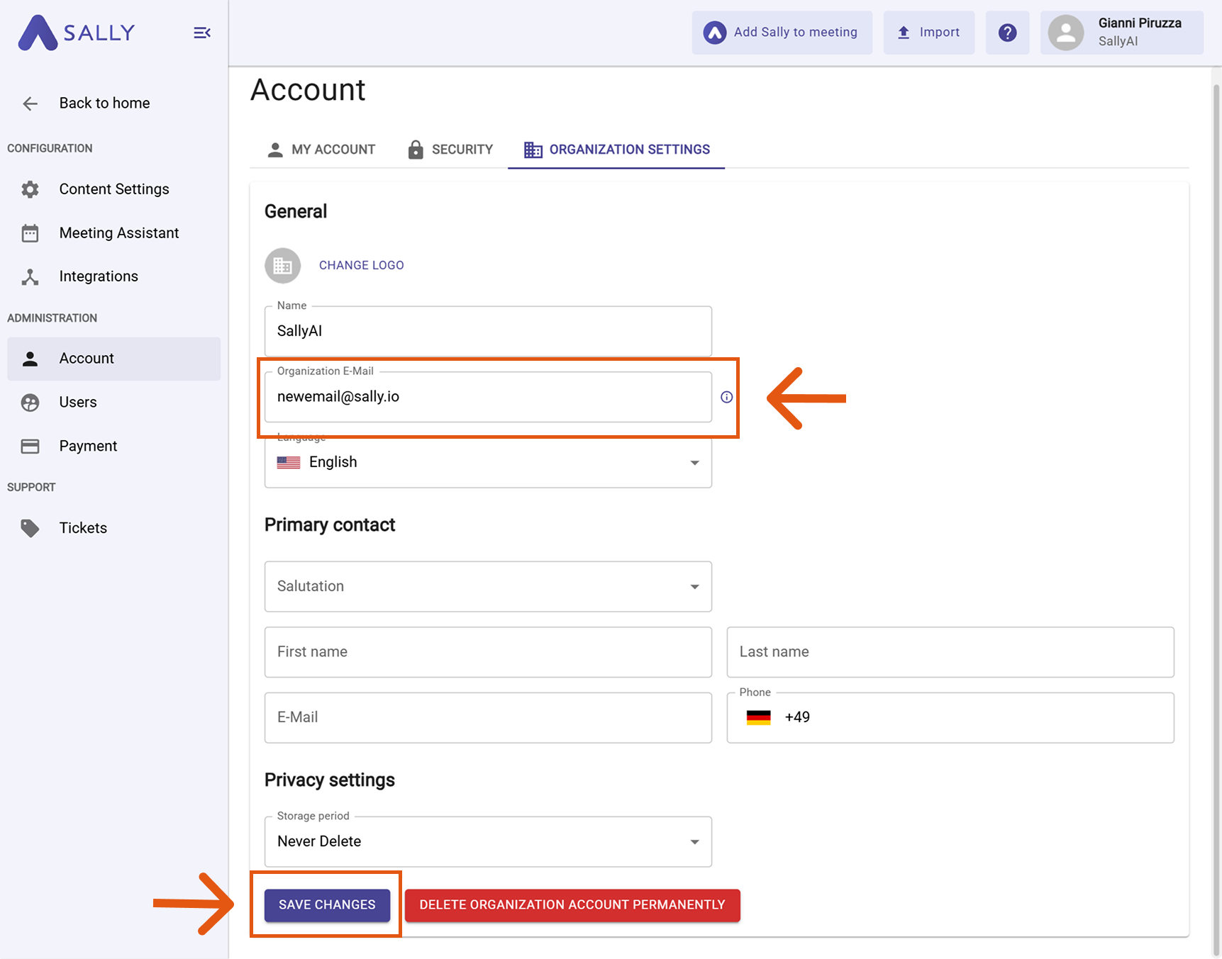Click the German flag phone prefix

(758, 717)
